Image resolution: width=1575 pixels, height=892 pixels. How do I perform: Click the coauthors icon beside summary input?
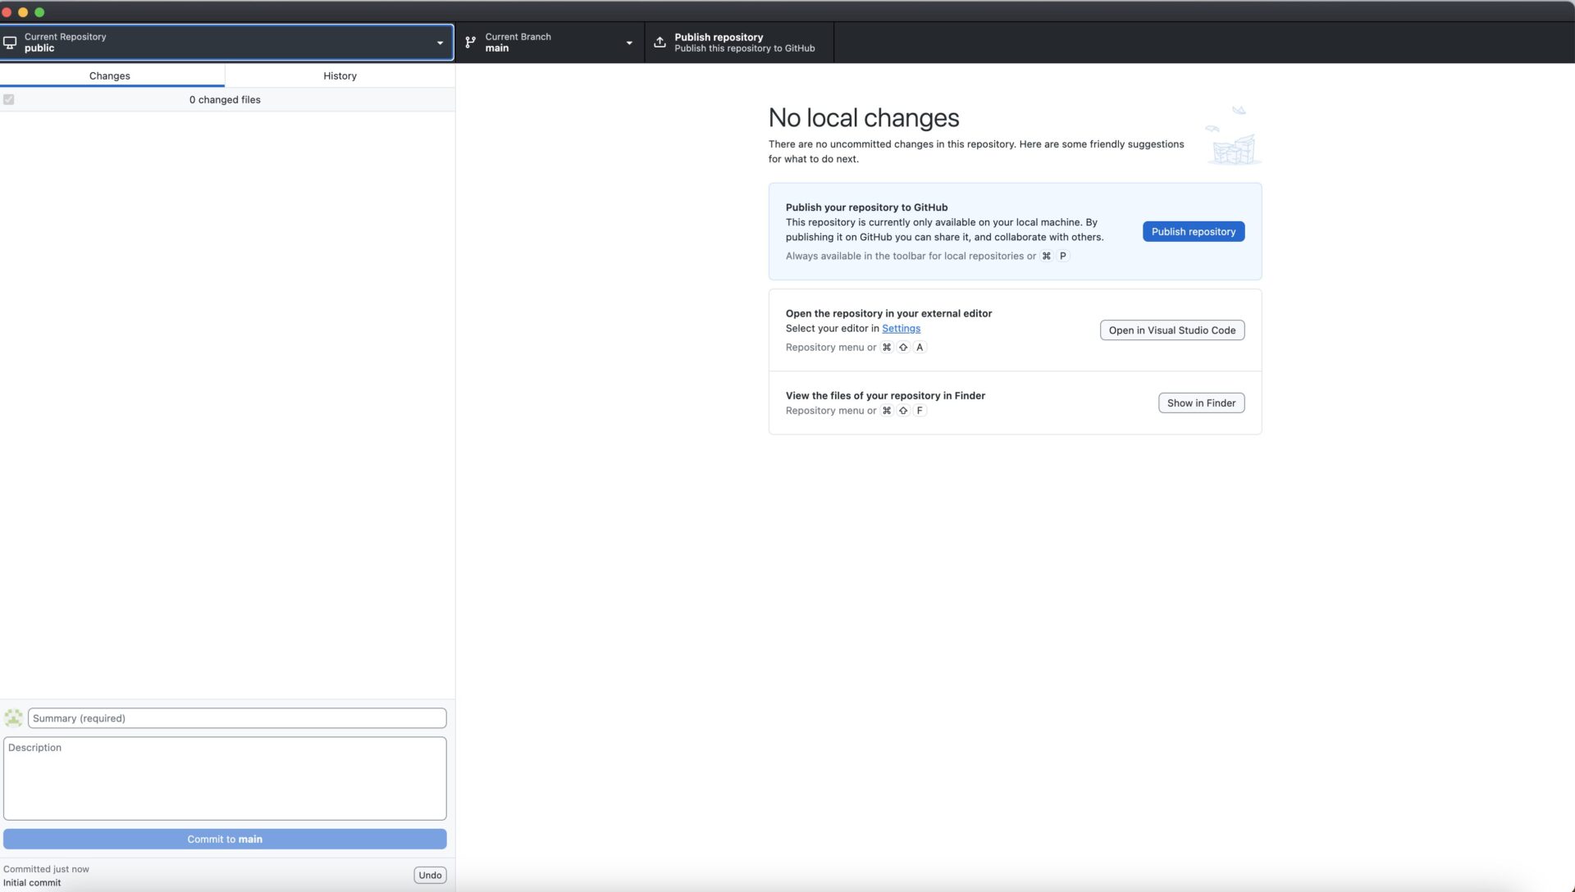[13, 717]
